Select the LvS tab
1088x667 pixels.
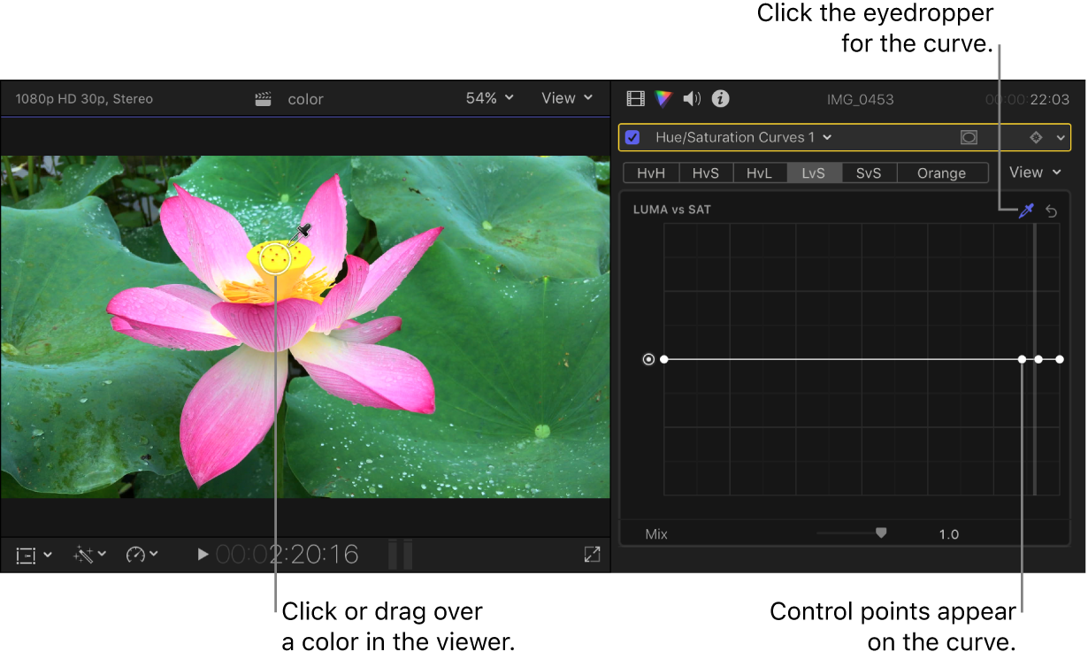click(814, 172)
